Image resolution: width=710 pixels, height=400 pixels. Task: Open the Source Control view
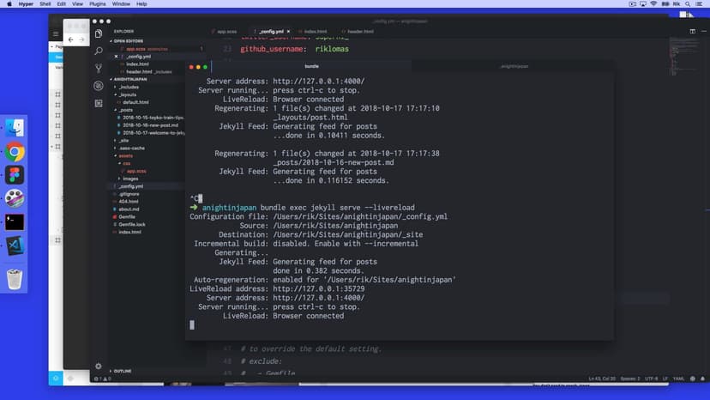pos(99,68)
